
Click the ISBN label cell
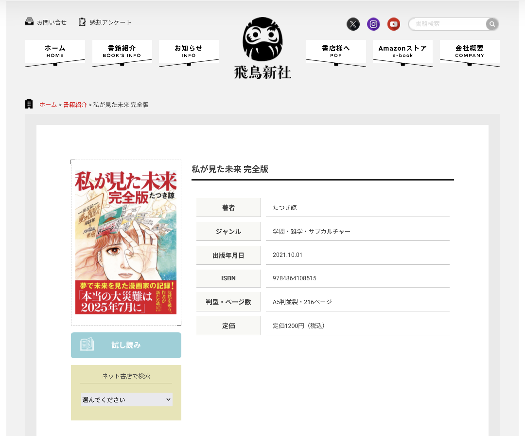[228, 278]
